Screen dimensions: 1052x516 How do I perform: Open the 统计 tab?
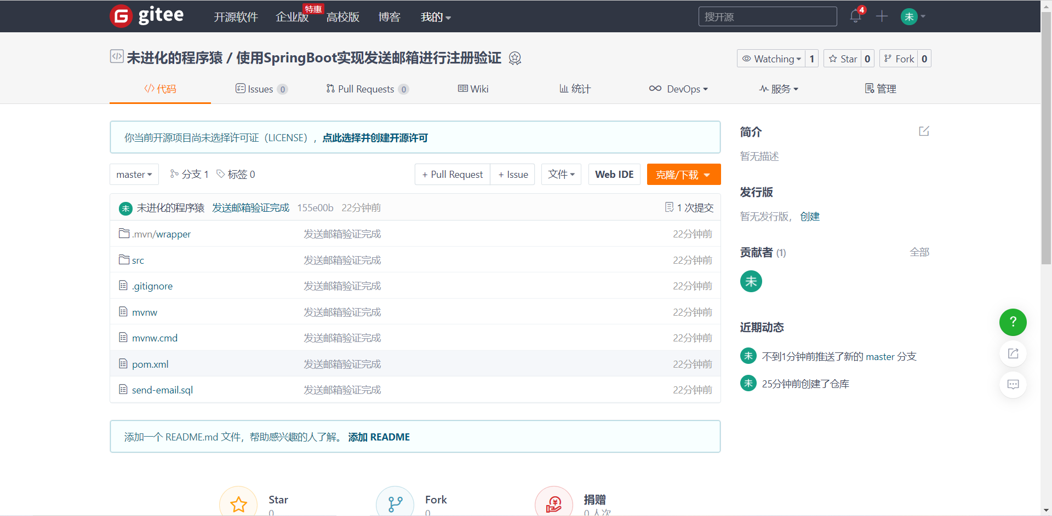pos(575,89)
